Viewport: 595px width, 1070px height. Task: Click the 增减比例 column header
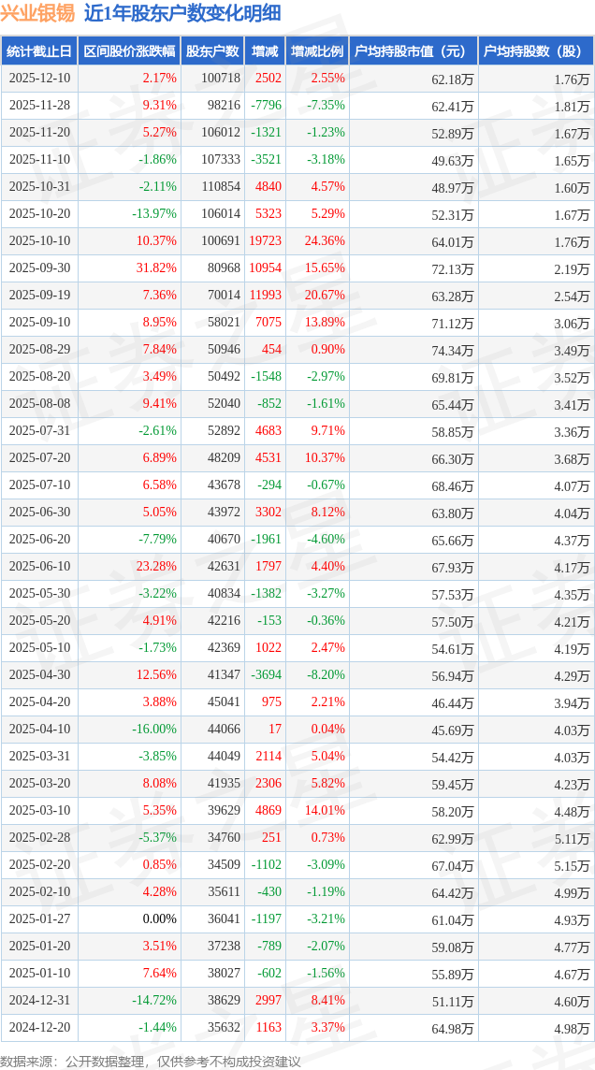click(316, 51)
